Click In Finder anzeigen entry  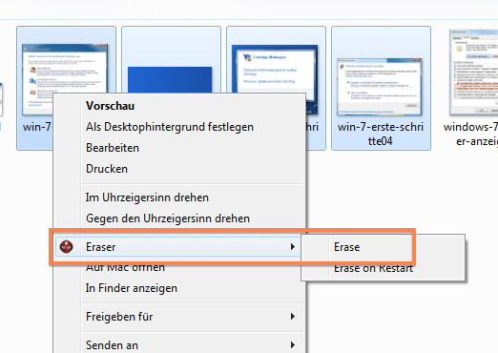click(132, 288)
